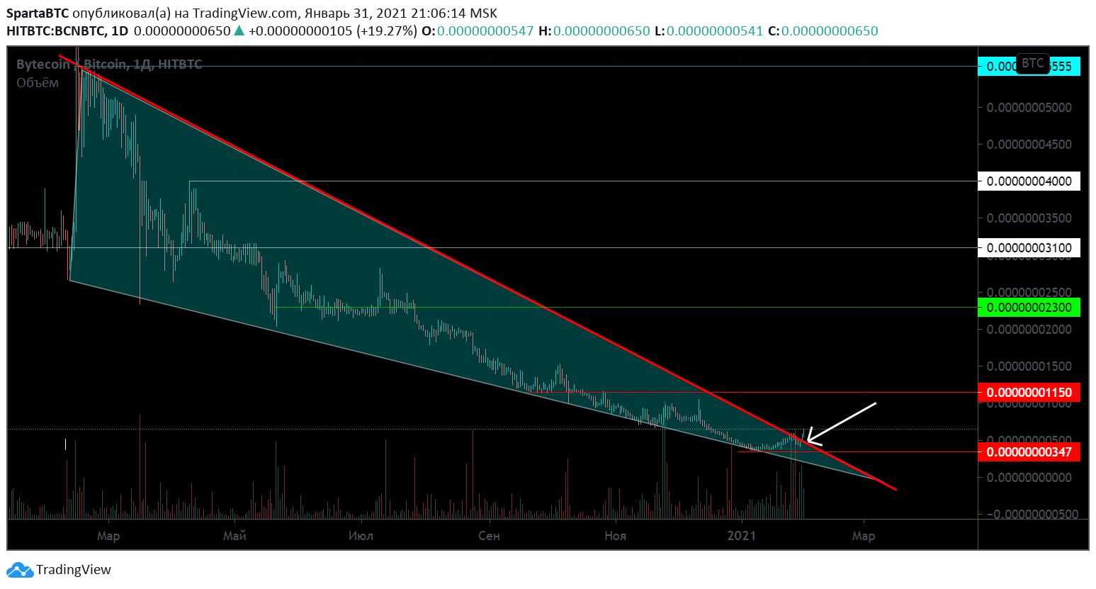Click the Май time axis label
Image resolution: width=1096 pixels, height=589 pixels.
(x=235, y=536)
